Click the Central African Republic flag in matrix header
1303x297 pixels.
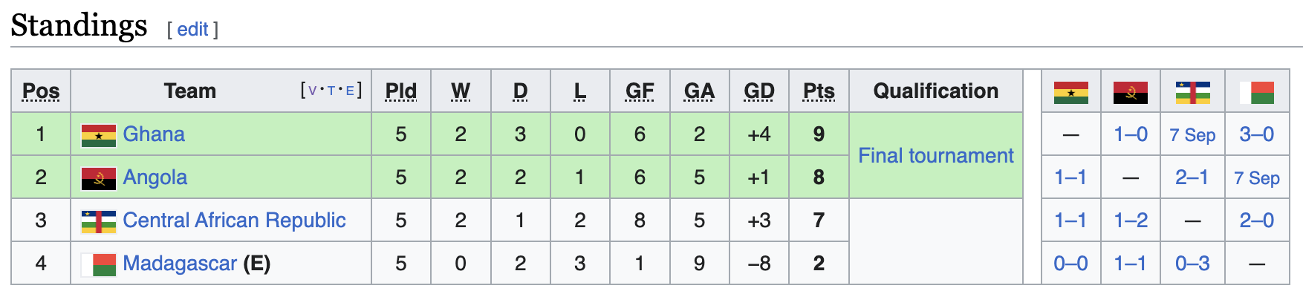pyautogui.click(x=1192, y=92)
